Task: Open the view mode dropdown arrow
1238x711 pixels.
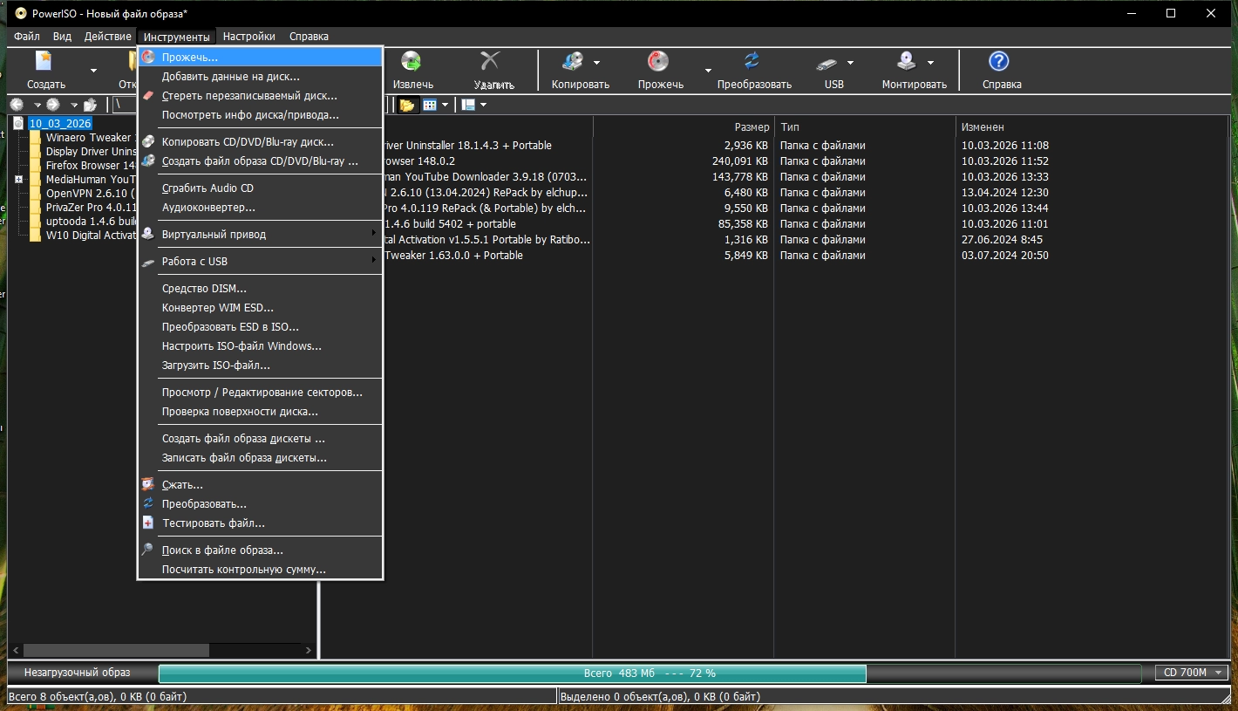Action: [x=446, y=106]
